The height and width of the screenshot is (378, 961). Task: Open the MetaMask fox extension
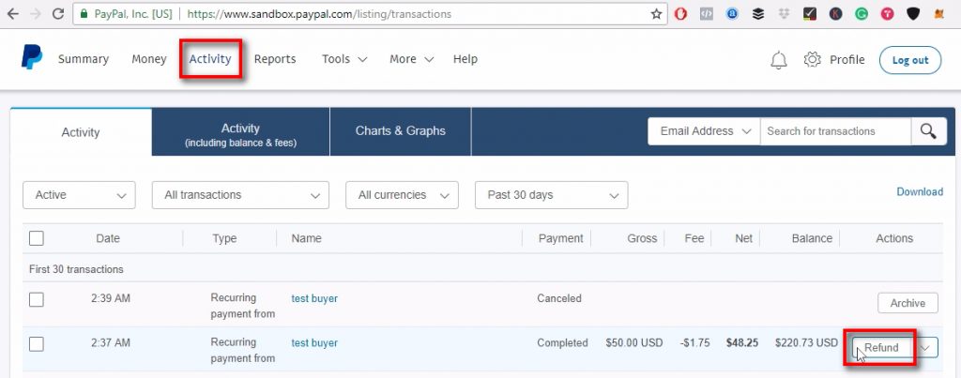click(938, 14)
